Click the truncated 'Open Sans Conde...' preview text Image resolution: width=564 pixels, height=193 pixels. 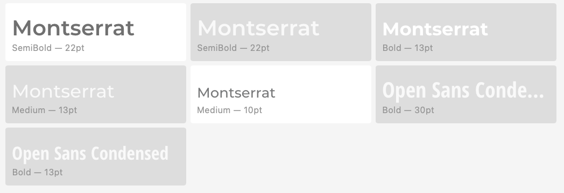pyautogui.click(x=463, y=90)
